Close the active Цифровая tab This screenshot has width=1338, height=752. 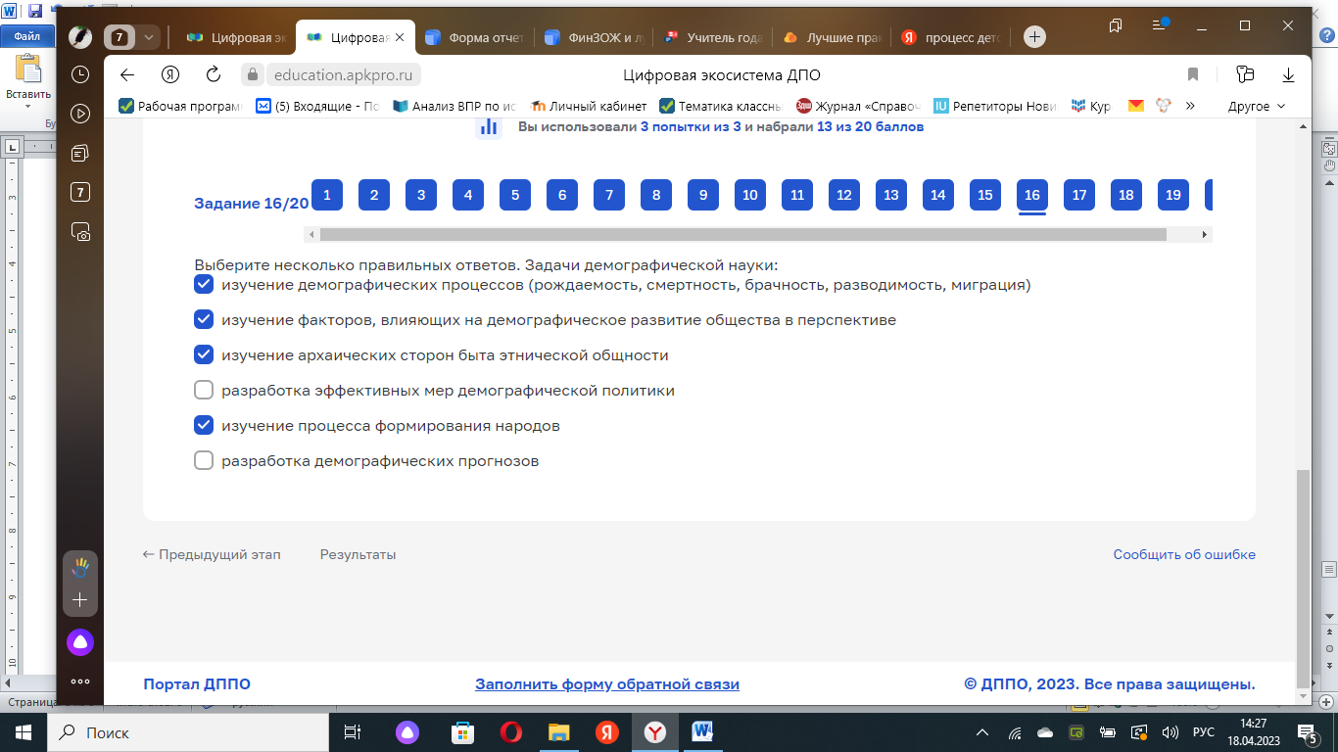tap(400, 37)
